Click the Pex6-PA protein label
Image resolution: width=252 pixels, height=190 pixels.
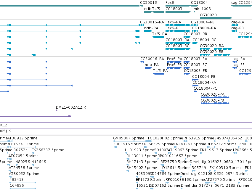pyautogui.click(x=174, y=59)
